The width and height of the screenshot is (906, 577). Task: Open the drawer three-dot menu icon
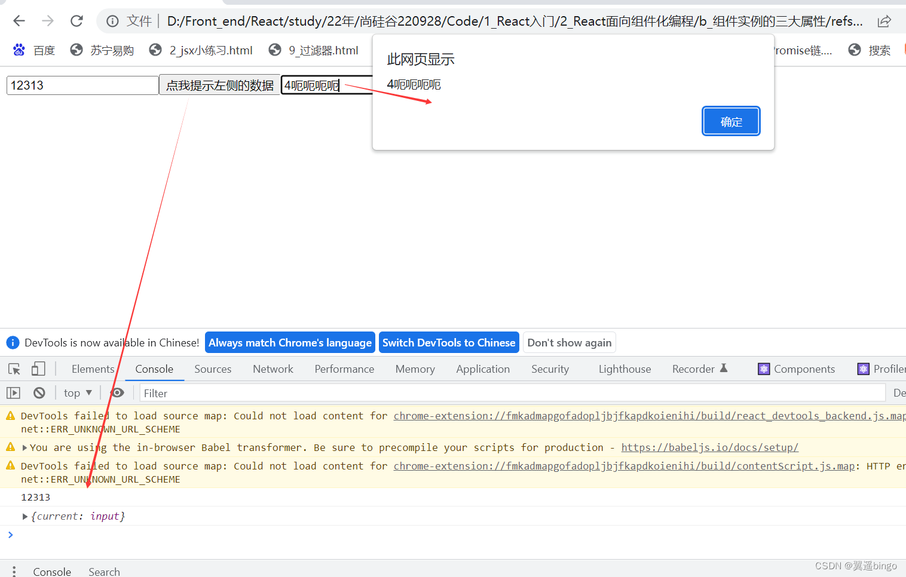(x=14, y=571)
